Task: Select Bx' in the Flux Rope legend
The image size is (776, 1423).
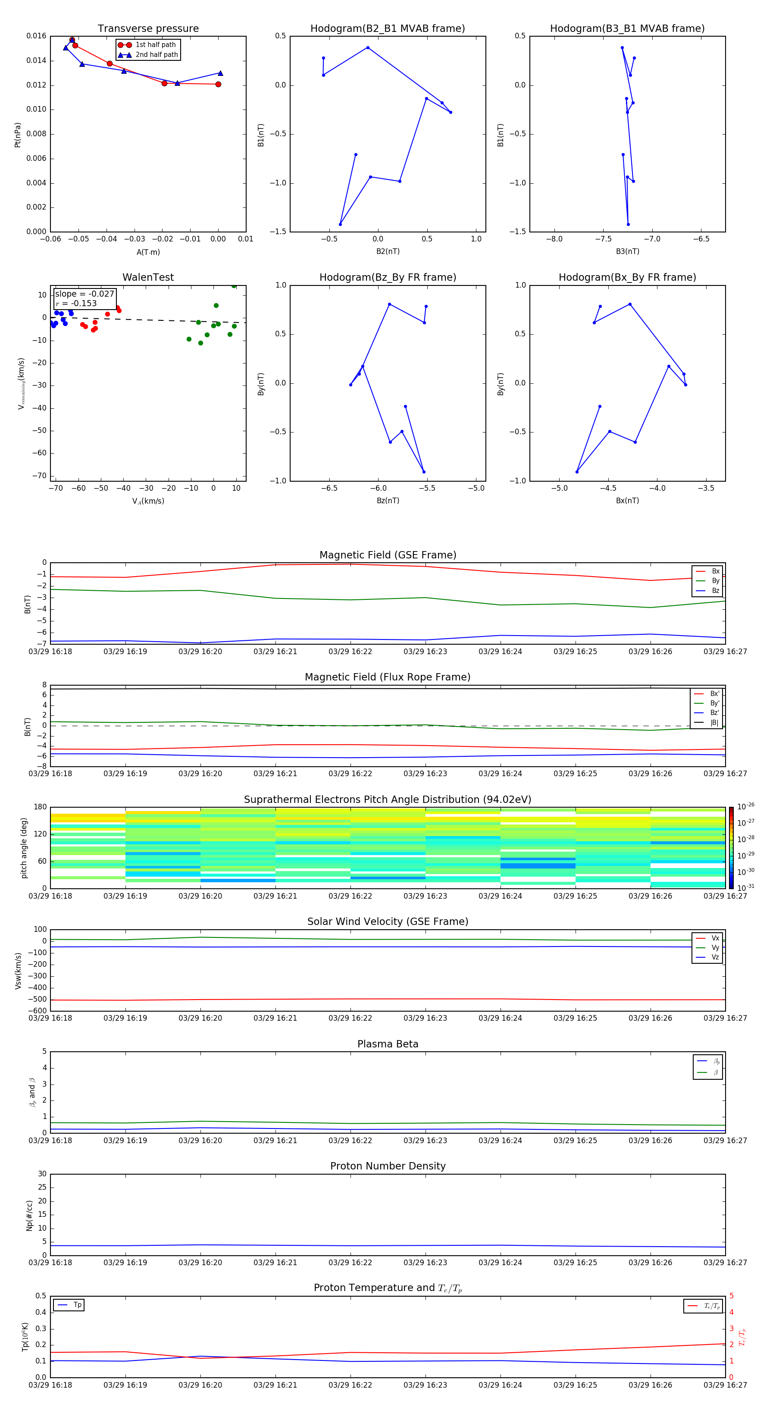Action: tap(707, 694)
